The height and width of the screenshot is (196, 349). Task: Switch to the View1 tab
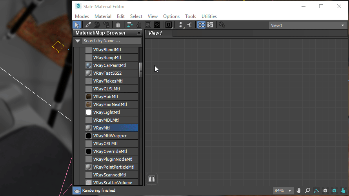(x=155, y=33)
